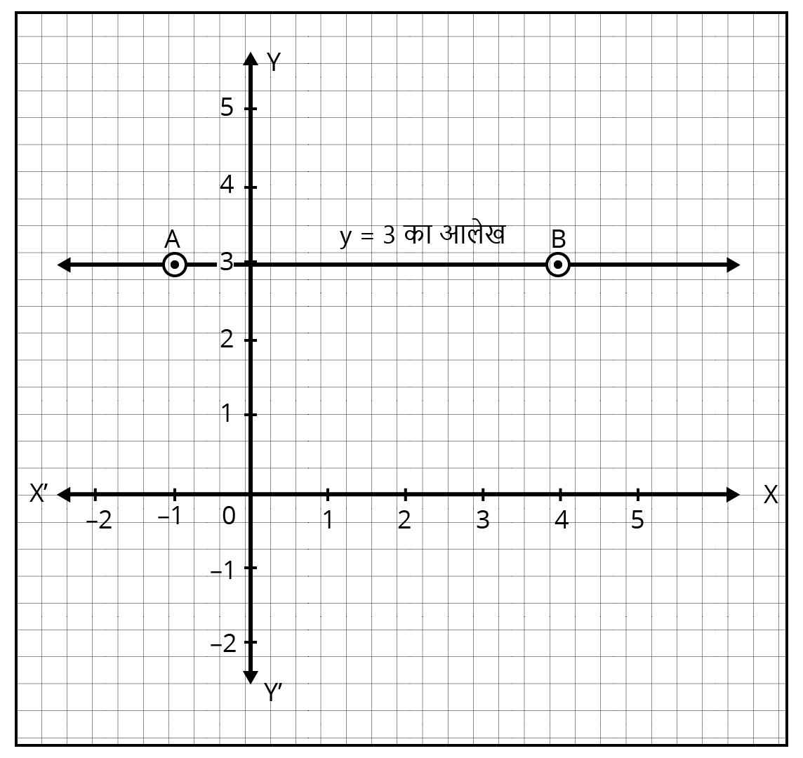This screenshot has width=803, height=758.
Task: Click the right arrowhead of the X axis
Action: pyautogui.click(x=733, y=495)
